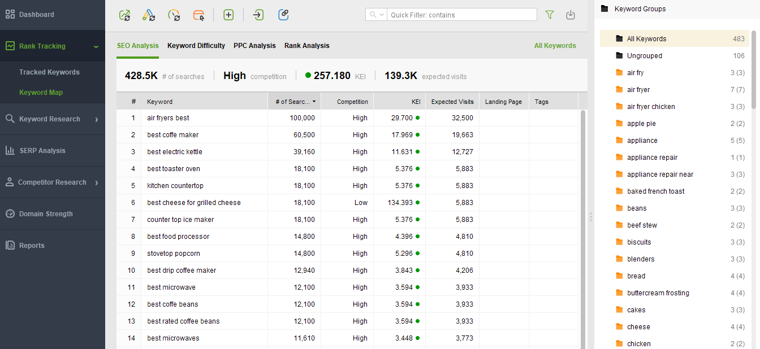The image size is (760, 349).
Task: Click the All Keywords black folder icon
Action: click(x=619, y=39)
